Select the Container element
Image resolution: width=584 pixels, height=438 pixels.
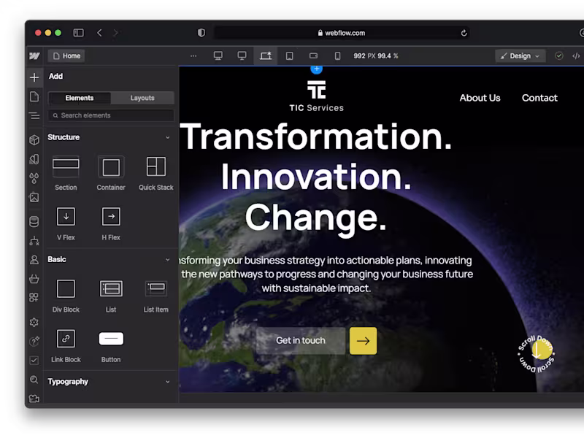pyautogui.click(x=111, y=174)
